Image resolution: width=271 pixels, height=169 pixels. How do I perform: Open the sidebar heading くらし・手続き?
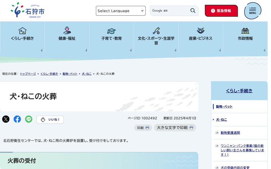[x=239, y=91]
